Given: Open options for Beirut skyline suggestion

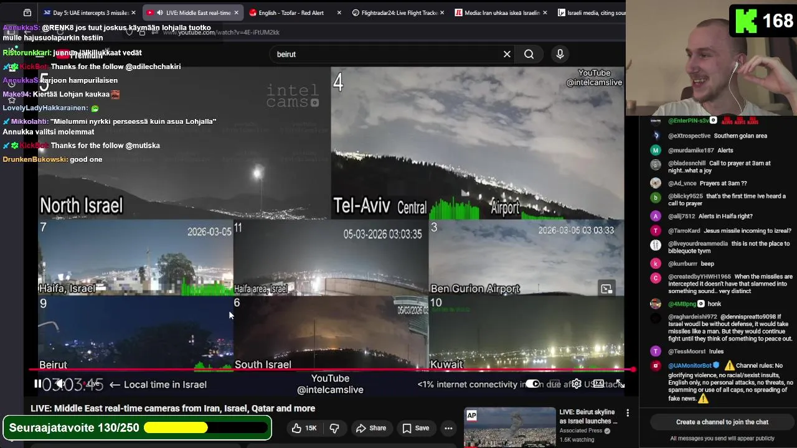Looking at the screenshot, I should tap(628, 413).
